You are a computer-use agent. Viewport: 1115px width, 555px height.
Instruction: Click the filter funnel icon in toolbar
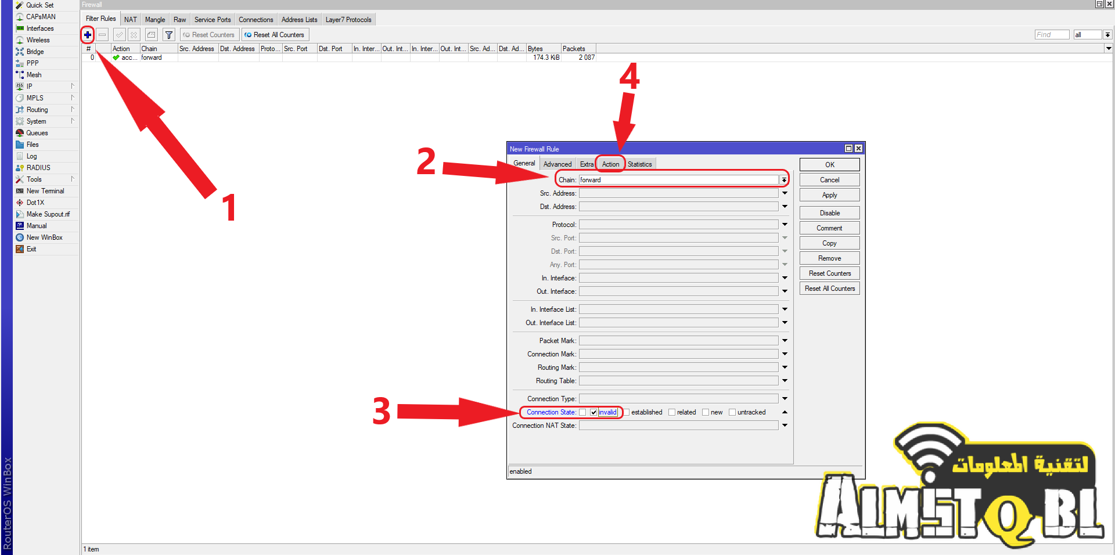[169, 35]
